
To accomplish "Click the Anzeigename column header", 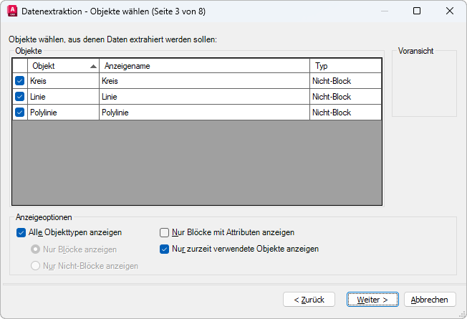I will pos(203,66).
